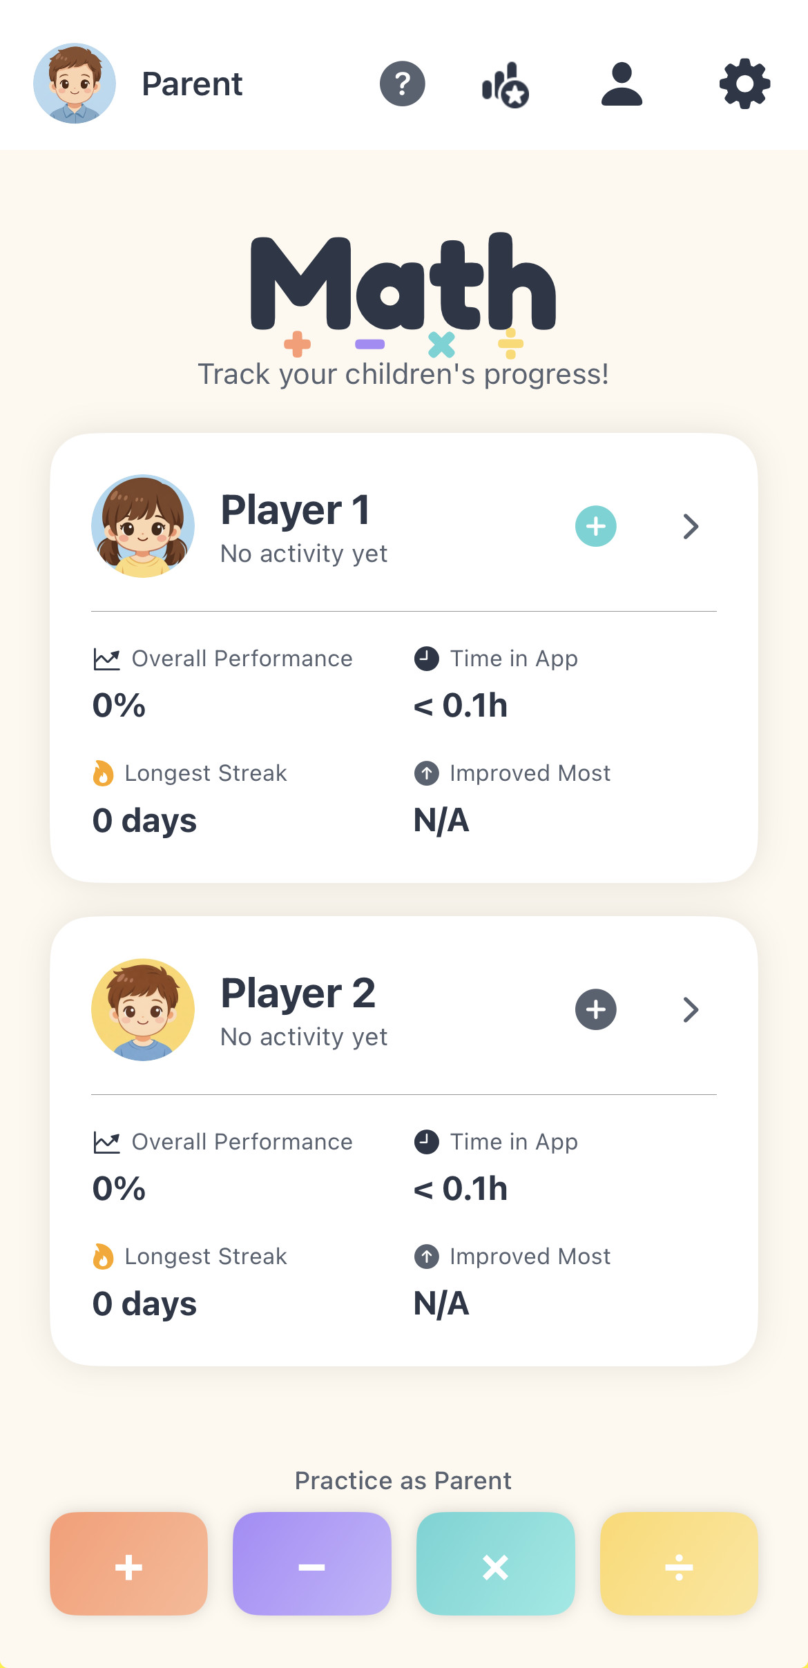Open the leaderboard stats icon
Screen dimensions: 808x1668
(505, 84)
